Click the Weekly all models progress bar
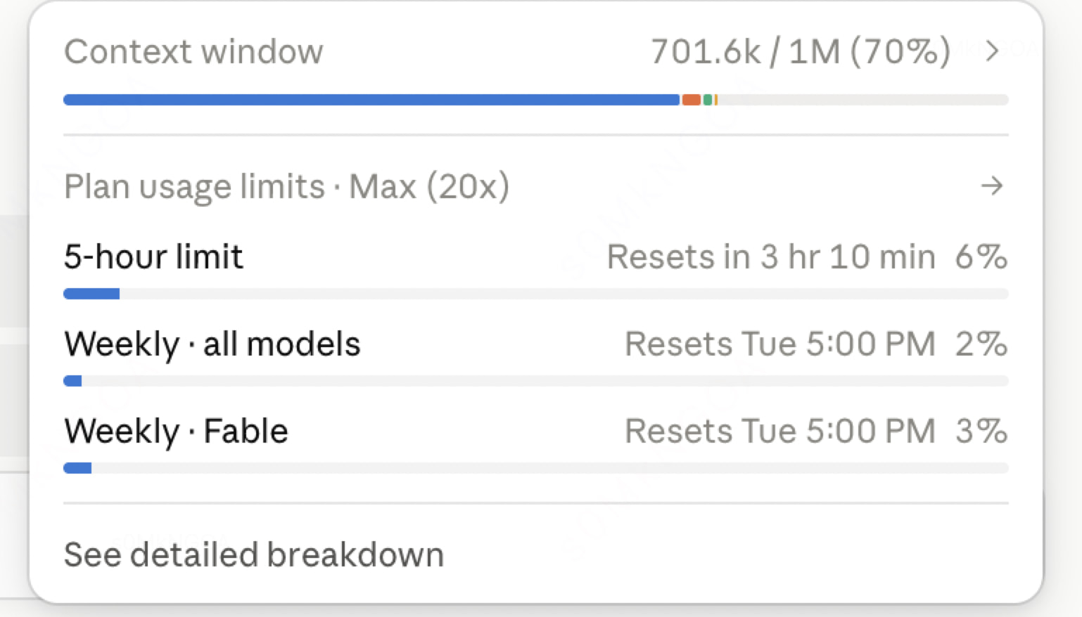Viewport: 1082px width, 617px height. [x=536, y=381]
